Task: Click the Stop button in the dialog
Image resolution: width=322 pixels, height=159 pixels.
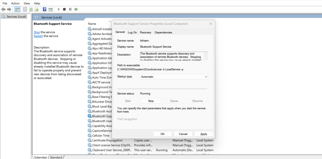Action: tap(151, 101)
